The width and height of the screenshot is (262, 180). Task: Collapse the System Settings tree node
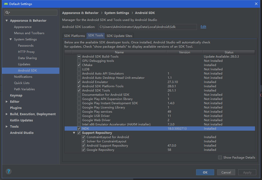(x=11, y=39)
